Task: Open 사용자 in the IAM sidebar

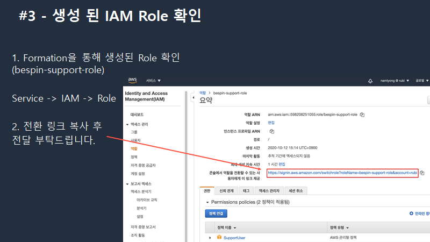Action: (135, 140)
